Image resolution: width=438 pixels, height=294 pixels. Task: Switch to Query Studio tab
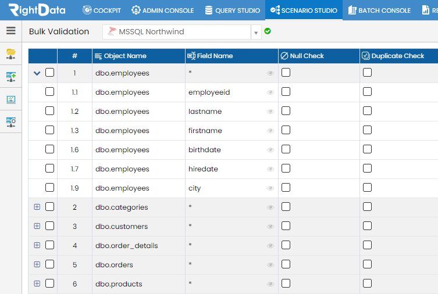[233, 10]
